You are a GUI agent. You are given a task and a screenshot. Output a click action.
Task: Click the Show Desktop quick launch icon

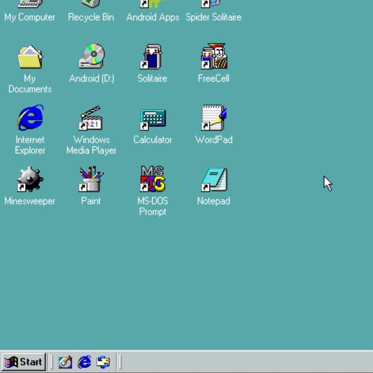[65, 362]
